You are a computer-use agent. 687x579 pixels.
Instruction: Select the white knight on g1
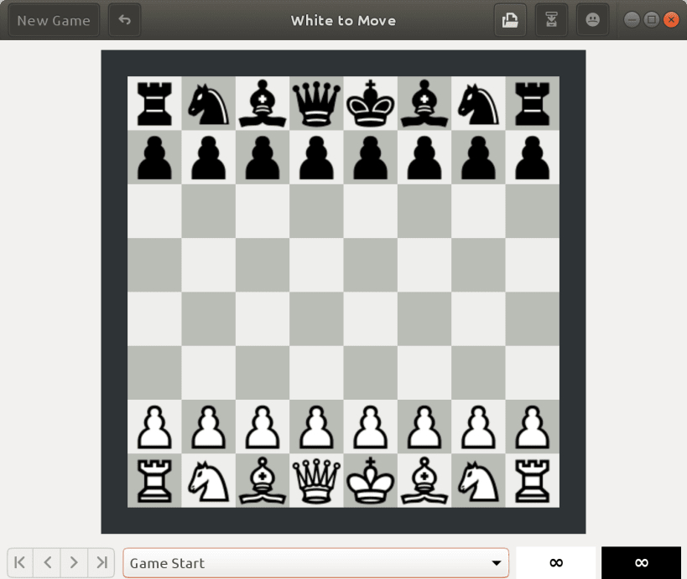pos(478,480)
